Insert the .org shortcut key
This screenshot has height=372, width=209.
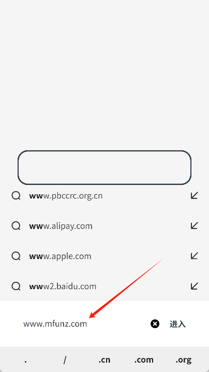[x=184, y=360]
